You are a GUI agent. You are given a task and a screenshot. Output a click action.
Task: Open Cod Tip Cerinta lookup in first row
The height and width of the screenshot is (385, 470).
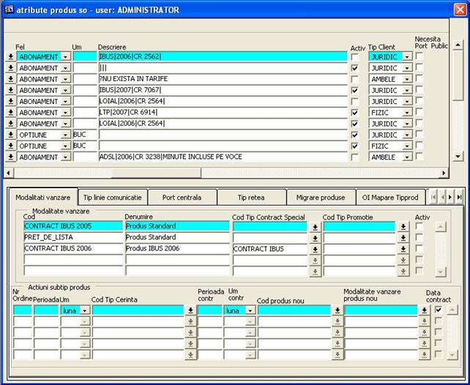click(x=190, y=310)
